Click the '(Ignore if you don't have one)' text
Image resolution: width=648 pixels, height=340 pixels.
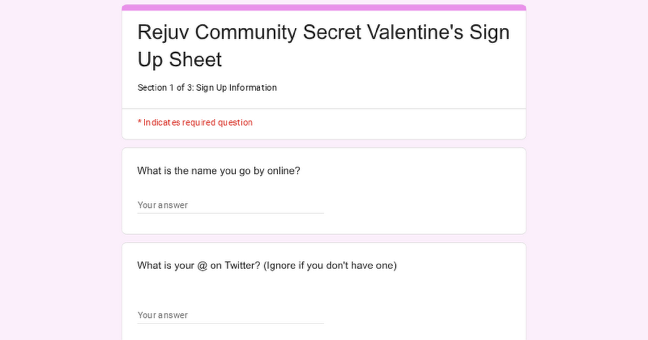coord(330,266)
